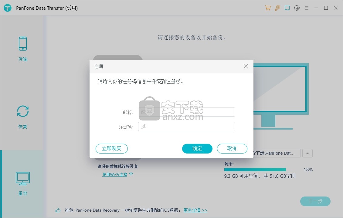Click the PanFone logo icon
343x218 pixels.
pyautogui.click(x=8, y=8)
